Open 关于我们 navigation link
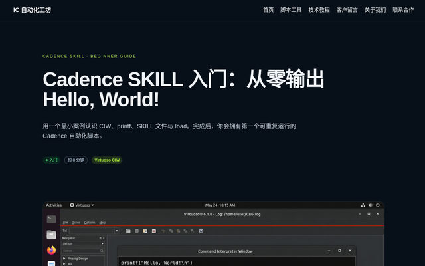Screen dimensions: 425x266 (375, 10)
